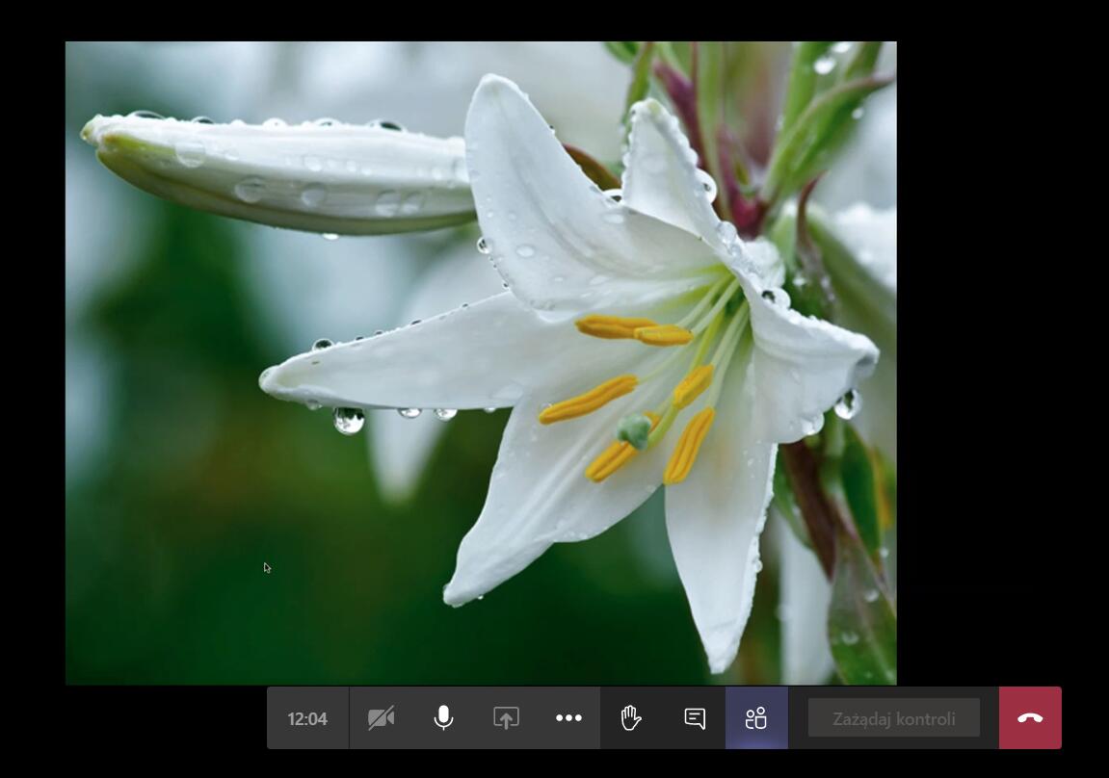
Task: Turn on the camera
Action: (381, 718)
